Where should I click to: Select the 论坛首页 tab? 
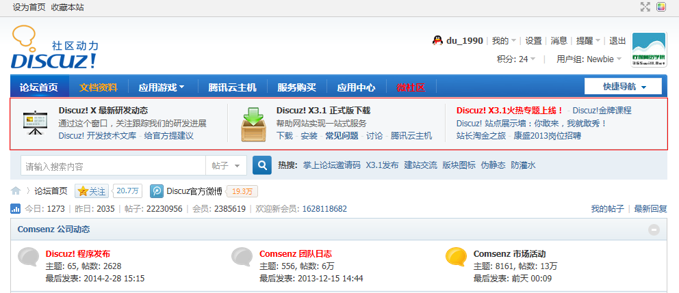40,87
